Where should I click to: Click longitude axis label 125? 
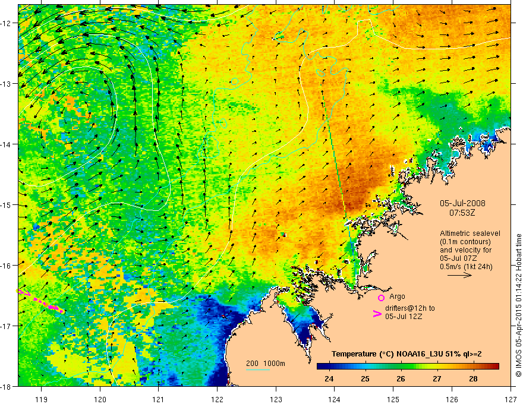tap(393, 399)
